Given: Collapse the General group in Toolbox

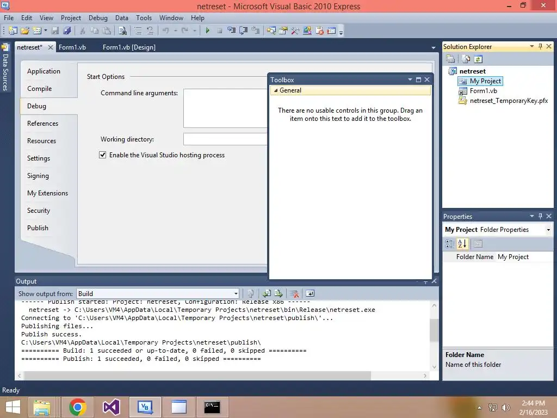Looking at the screenshot, I should point(276,90).
